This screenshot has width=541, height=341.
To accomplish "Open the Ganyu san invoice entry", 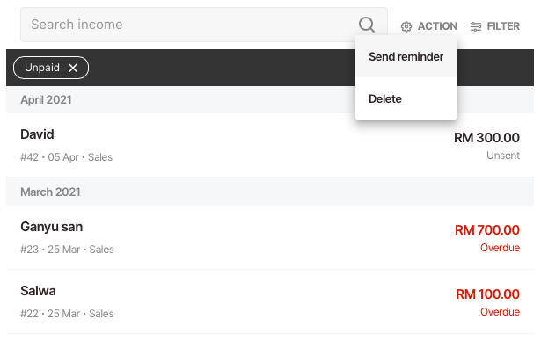I will point(270,237).
